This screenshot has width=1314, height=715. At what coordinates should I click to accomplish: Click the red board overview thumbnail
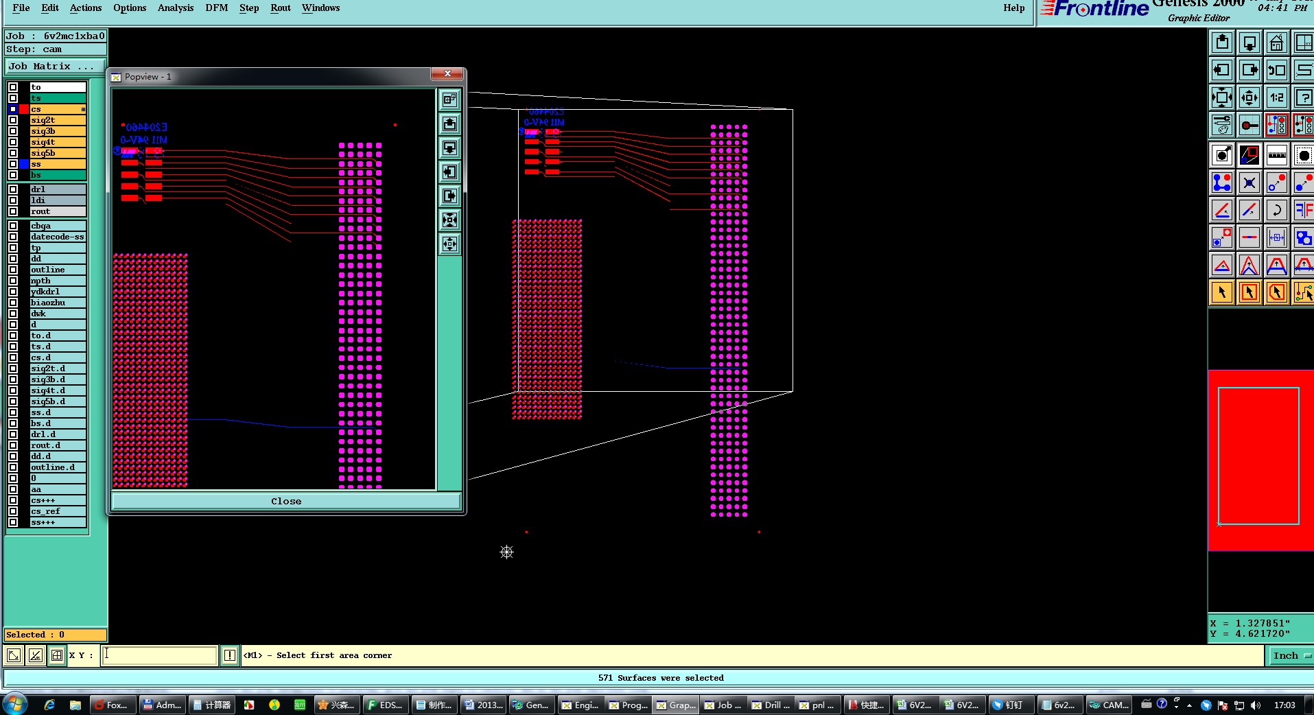pos(1260,460)
